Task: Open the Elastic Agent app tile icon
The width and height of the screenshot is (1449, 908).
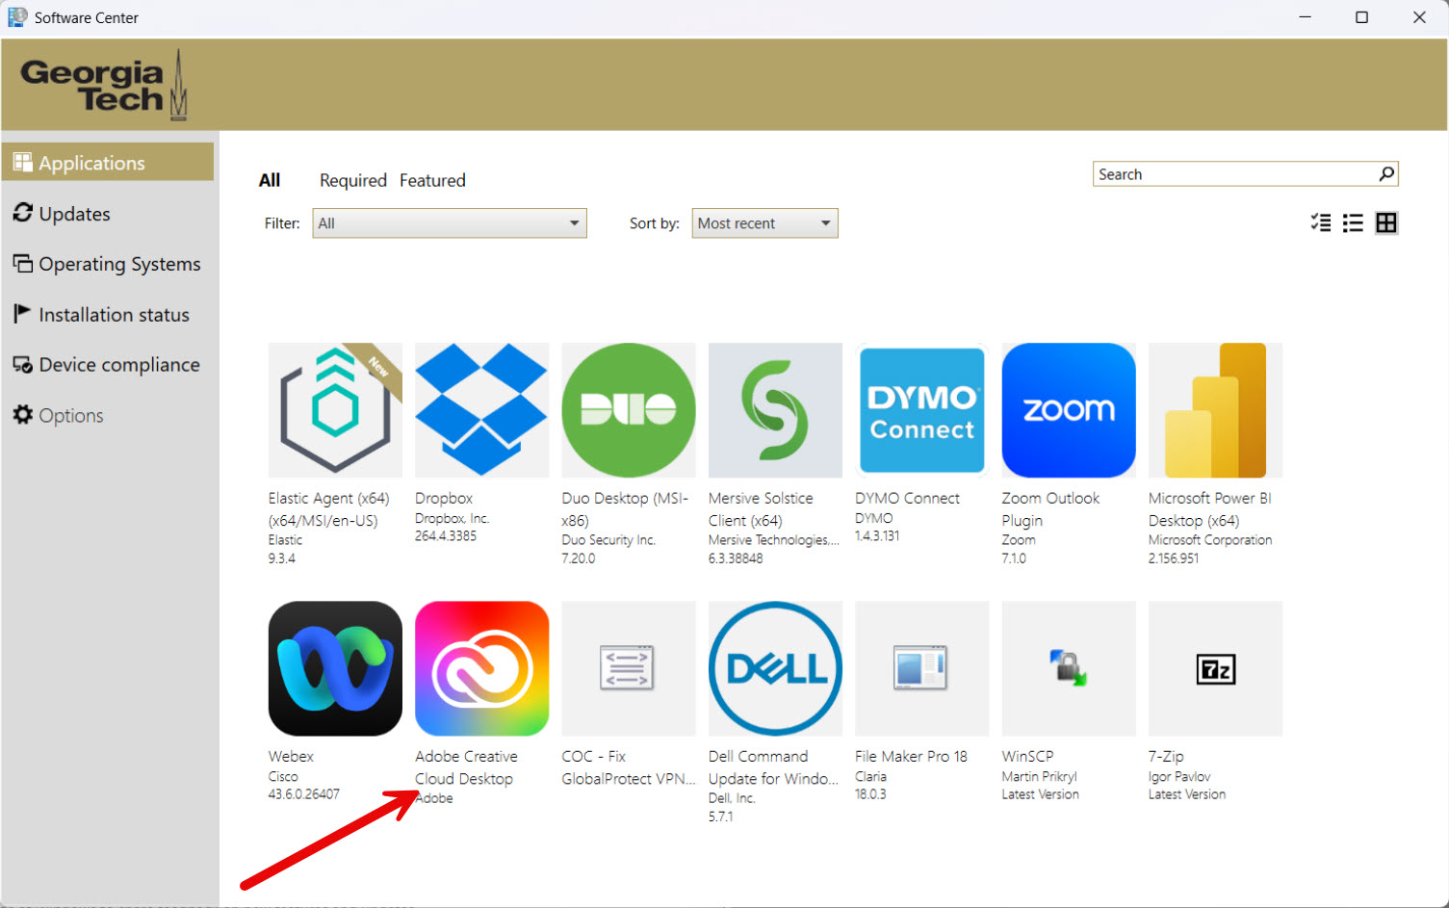Action: tap(335, 410)
